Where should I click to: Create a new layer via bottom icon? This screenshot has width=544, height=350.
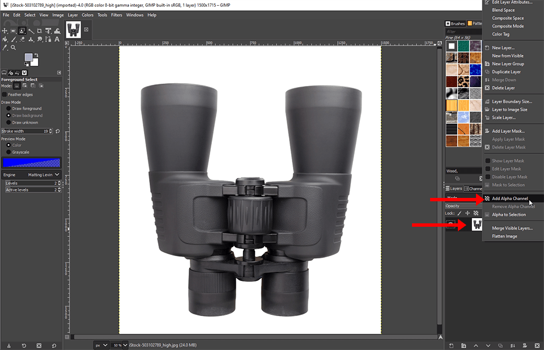(x=452, y=345)
